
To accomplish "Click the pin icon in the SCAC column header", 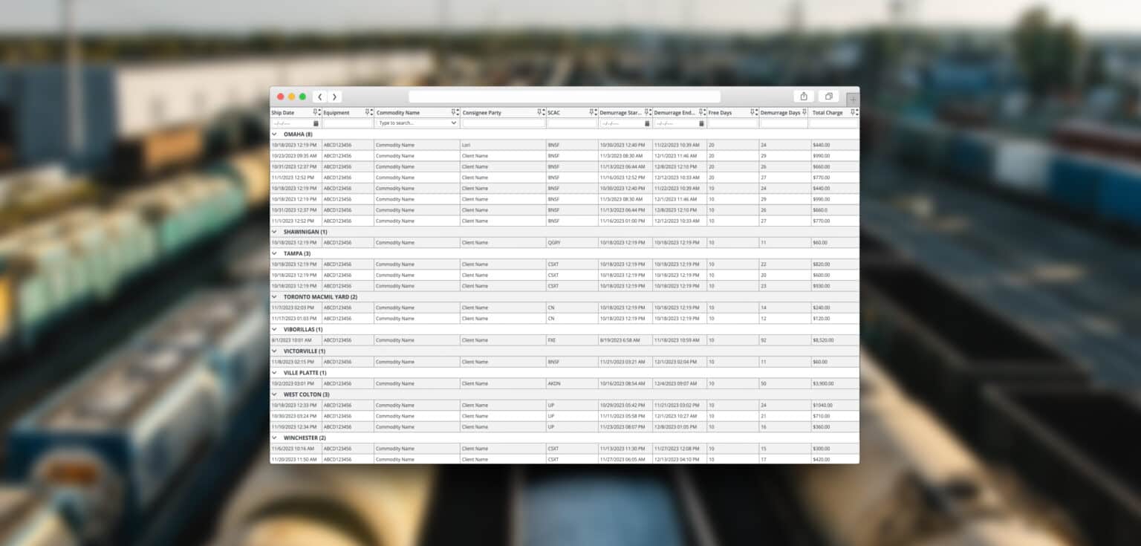I will point(591,112).
